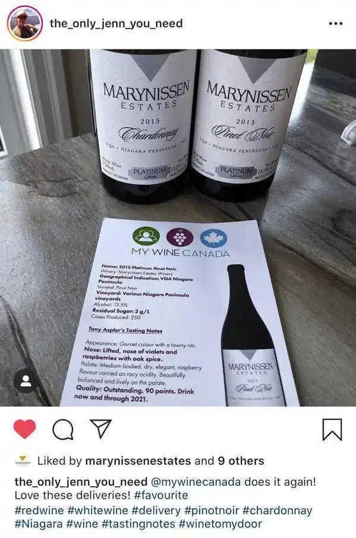
Task: Open comments via speech bubble icon
Action: click(x=63, y=430)
